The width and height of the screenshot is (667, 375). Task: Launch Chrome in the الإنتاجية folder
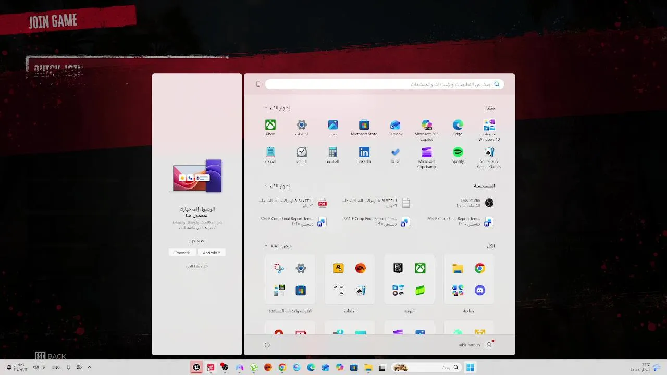480,268
